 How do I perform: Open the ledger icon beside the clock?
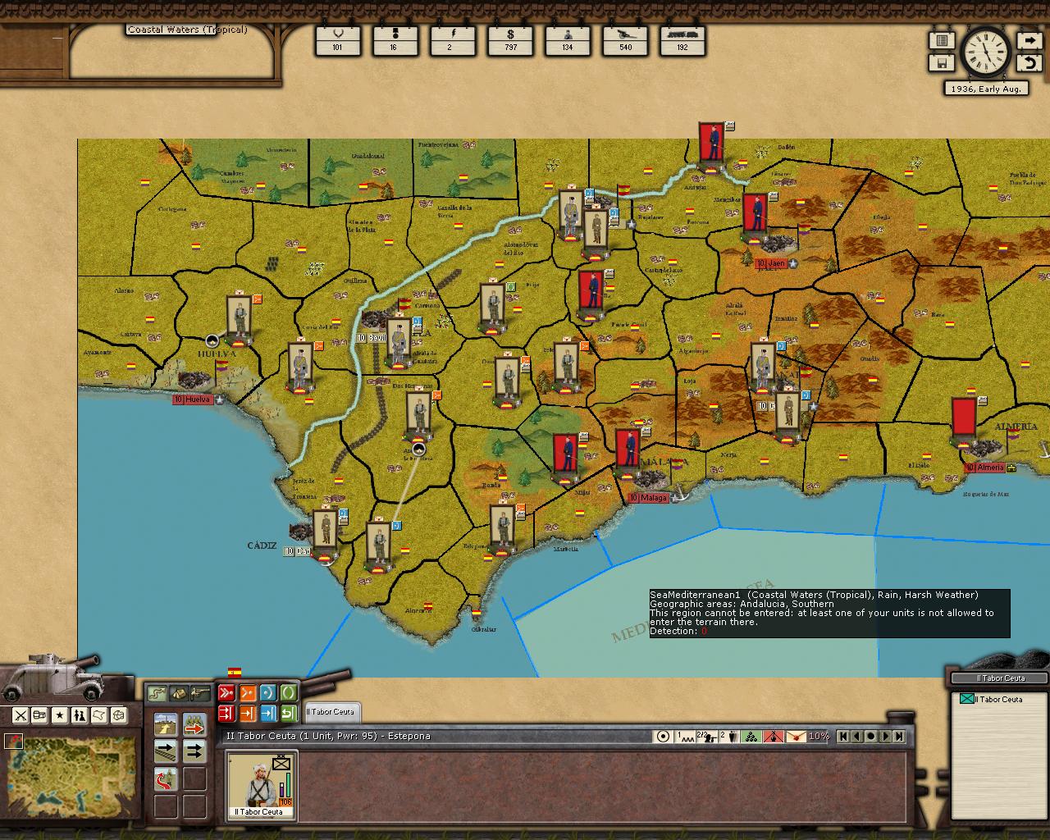pyautogui.click(x=942, y=40)
